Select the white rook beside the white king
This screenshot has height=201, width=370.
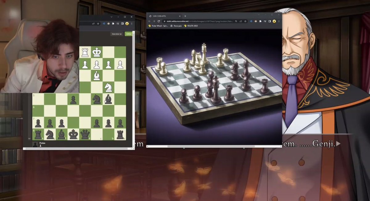(x=85, y=52)
